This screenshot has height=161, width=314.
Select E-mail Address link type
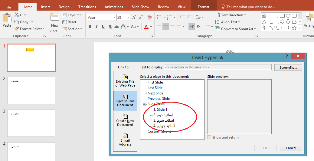(125, 140)
